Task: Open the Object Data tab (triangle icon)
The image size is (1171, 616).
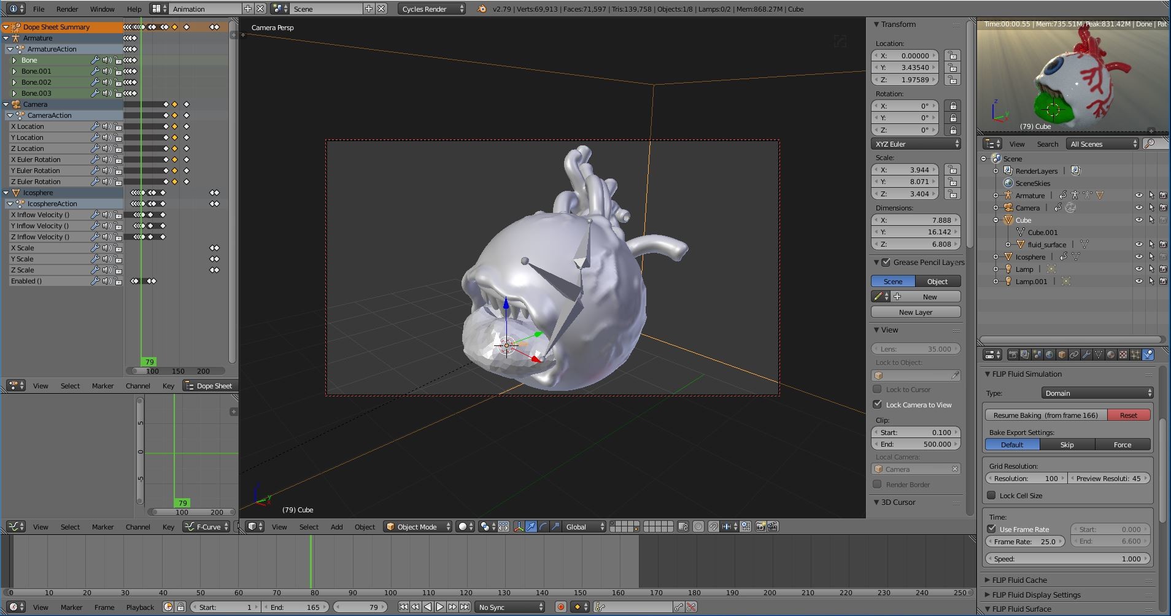Action: click(x=1099, y=355)
